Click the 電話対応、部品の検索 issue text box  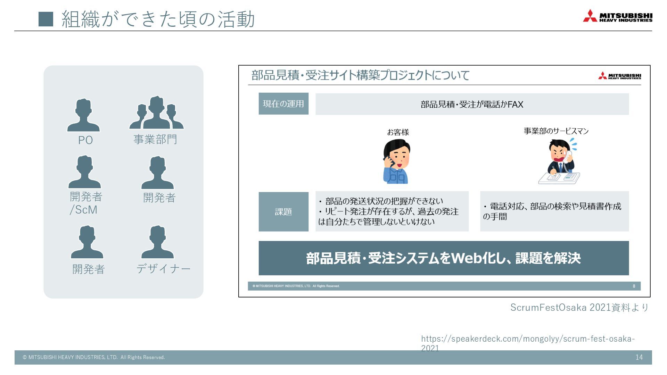click(x=554, y=211)
